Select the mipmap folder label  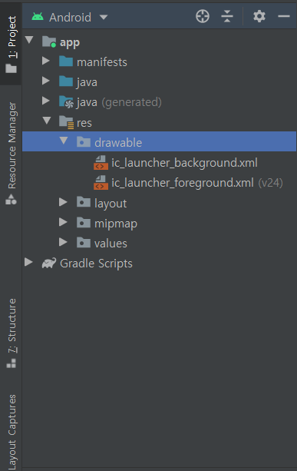pyautogui.click(x=116, y=224)
